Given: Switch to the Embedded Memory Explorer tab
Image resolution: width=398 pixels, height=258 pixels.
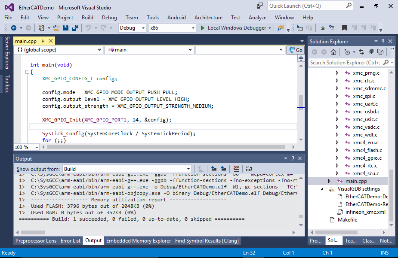Looking at the screenshot, I should click(139, 240).
